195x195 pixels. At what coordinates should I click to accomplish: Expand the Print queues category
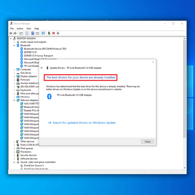click(x=14, y=148)
